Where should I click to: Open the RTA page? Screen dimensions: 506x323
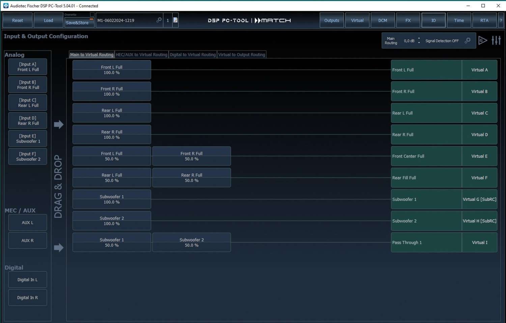[484, 20]
